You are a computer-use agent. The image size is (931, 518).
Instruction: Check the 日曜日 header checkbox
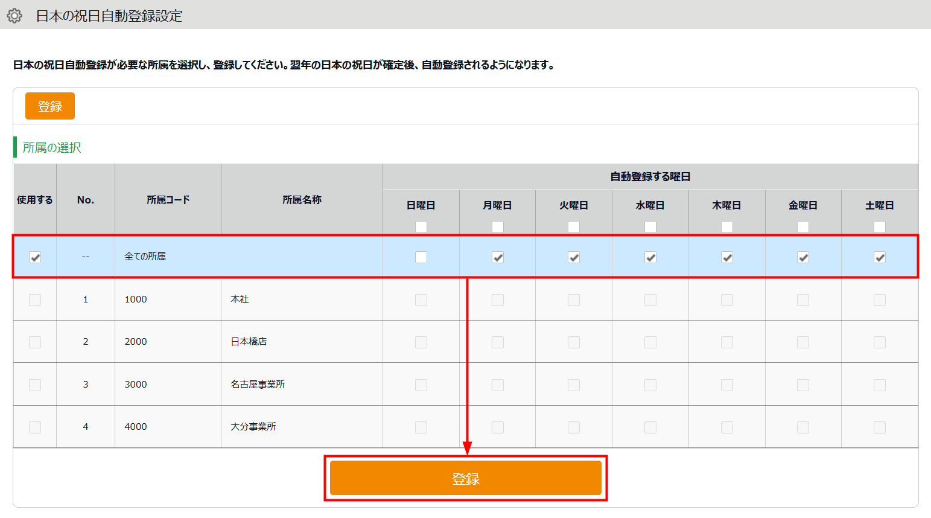(x=421, y=226)
